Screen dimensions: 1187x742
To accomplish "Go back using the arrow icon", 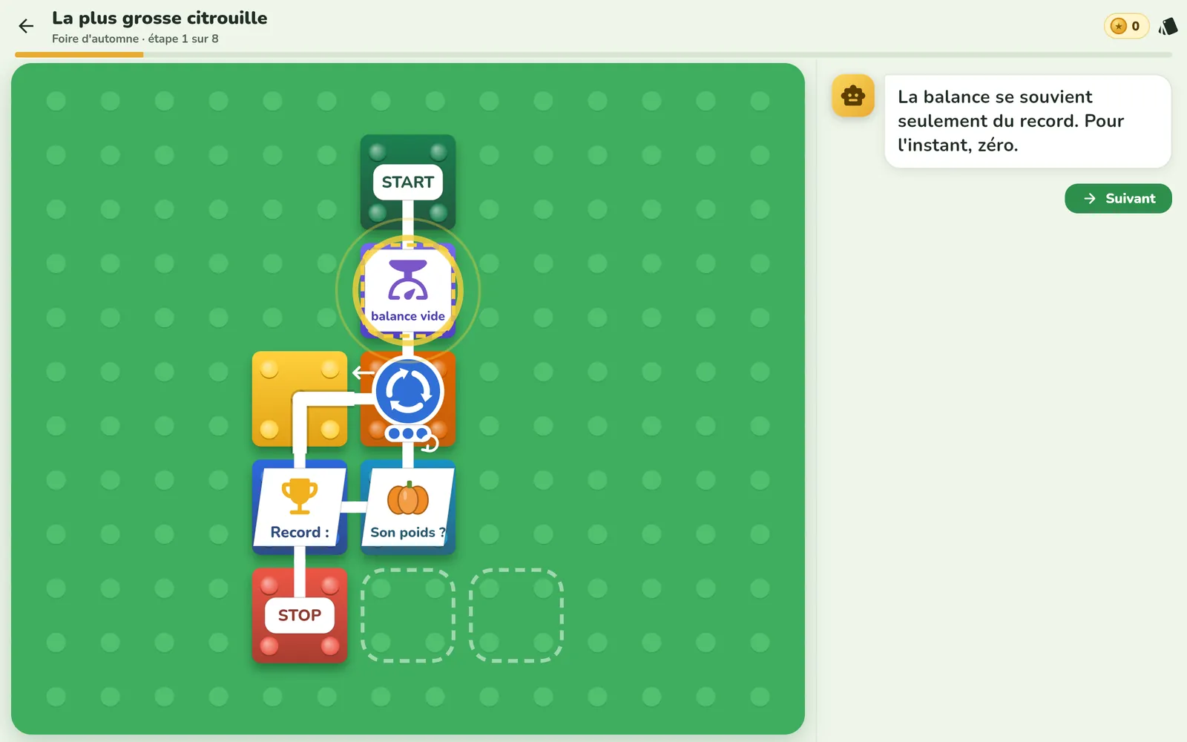I will [x=26, y=27].
